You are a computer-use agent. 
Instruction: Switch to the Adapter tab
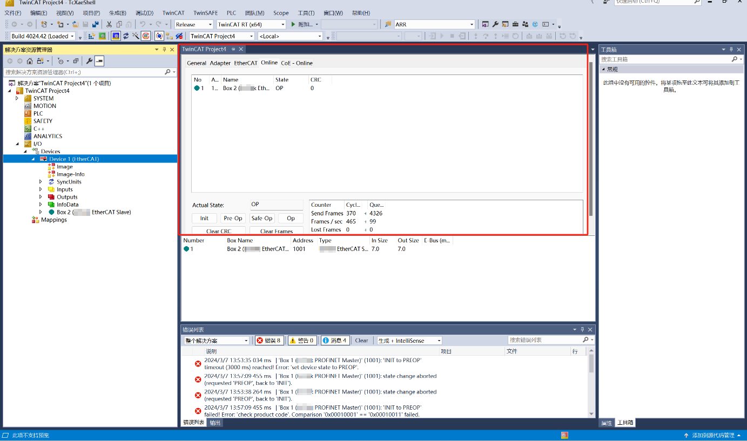[220, 63]
